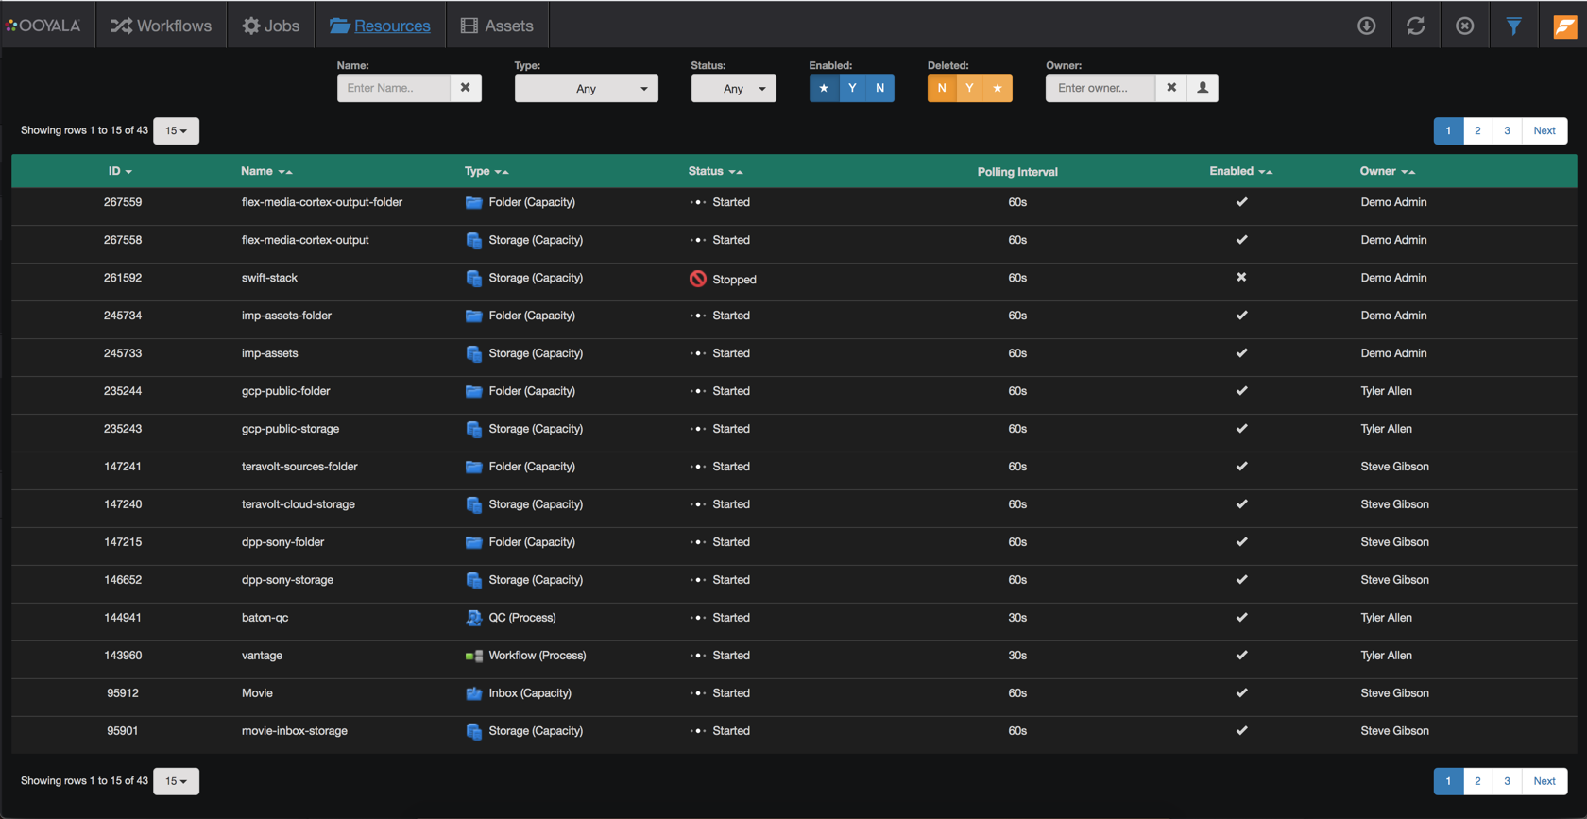Image resolution: width=1587 pixels, height=819 pixels.
Task: Click the circled X icon in top bar
Action: click(x=1464, y=26)
